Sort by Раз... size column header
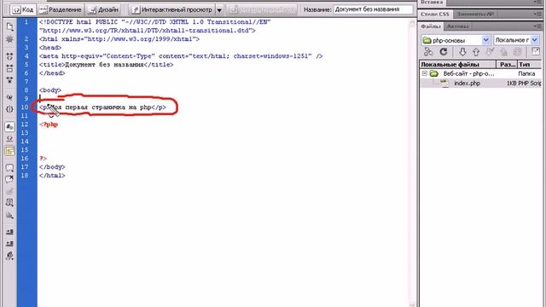546x307 pixels. point(507,65)
